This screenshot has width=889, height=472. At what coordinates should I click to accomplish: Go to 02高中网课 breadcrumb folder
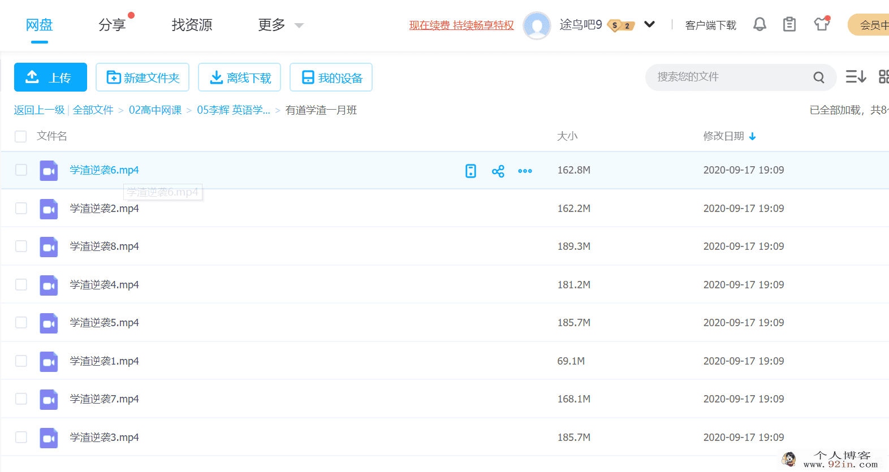155,110
